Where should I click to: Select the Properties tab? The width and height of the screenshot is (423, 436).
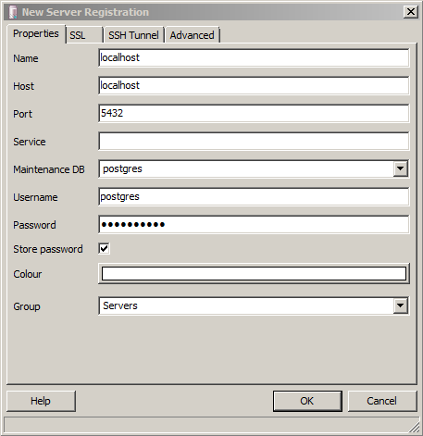pyautogui.click(x=36, y=33)
